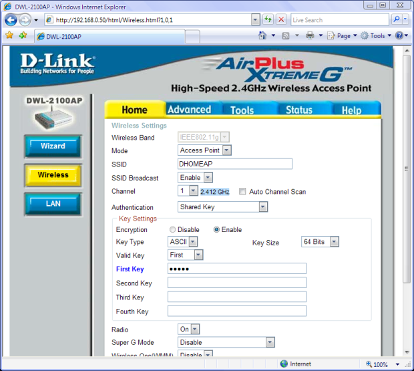414x371 pixels.
Task: Open the Authentication Shared Key dropdown
Action: (222, 207)
